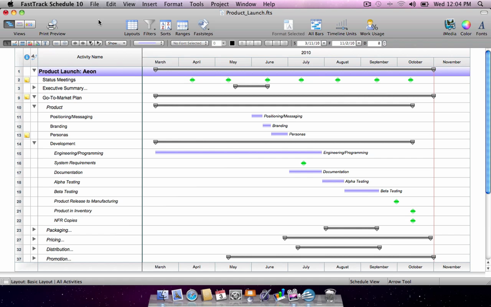Click the vertical scrollbar thumb
Screen dimensions: 491x307
(x=488, y=122)
